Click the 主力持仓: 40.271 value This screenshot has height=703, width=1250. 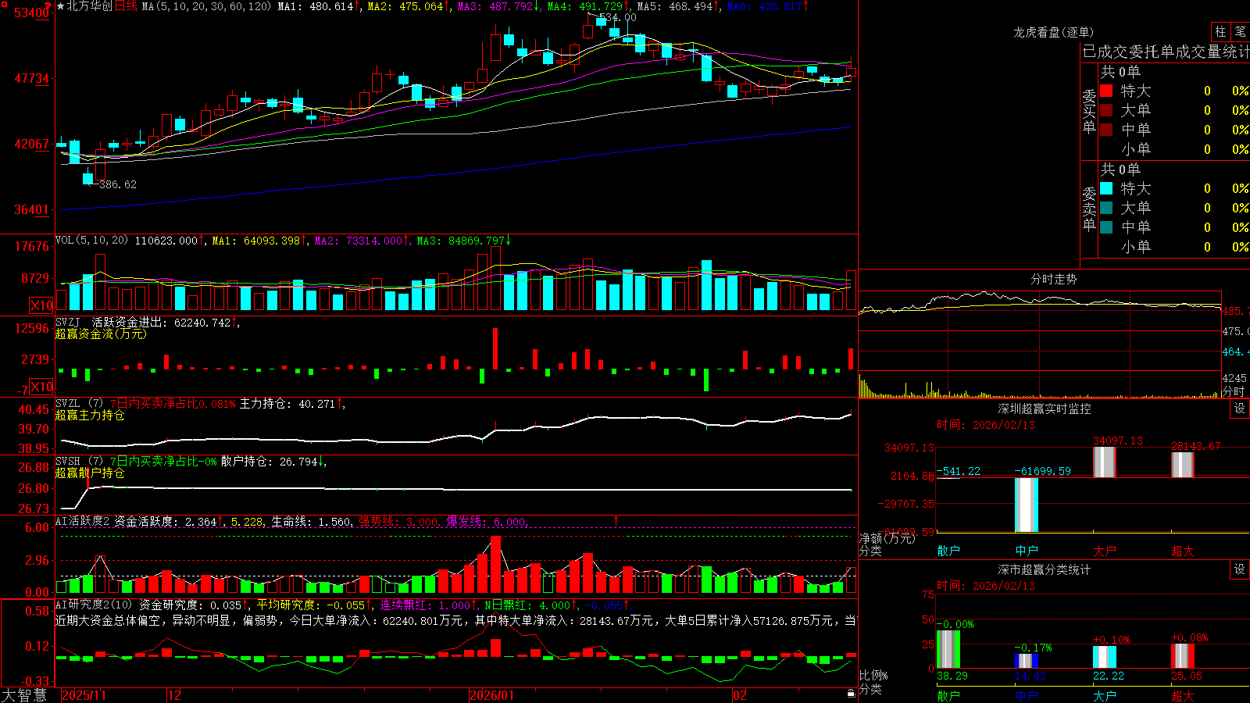pyautogui.click(x=290, y=403)
